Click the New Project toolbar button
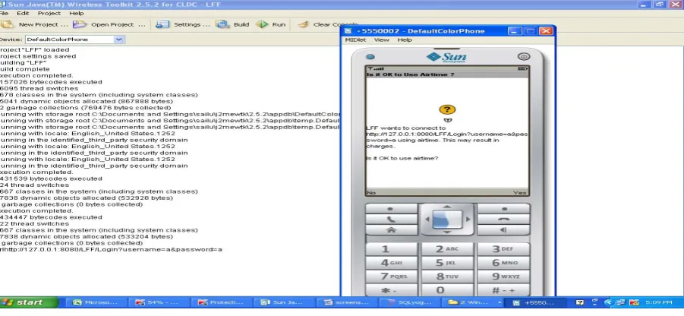Screen dimensions: 684x316 [34, 24]
